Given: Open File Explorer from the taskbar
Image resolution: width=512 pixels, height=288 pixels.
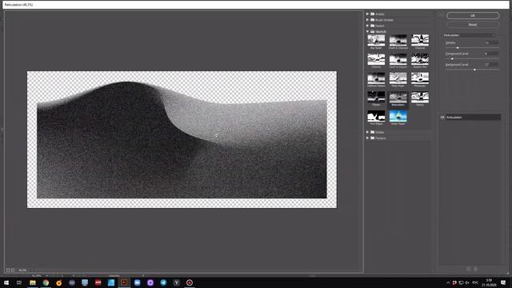Looking at the screenshot, I should pos(33,282).
